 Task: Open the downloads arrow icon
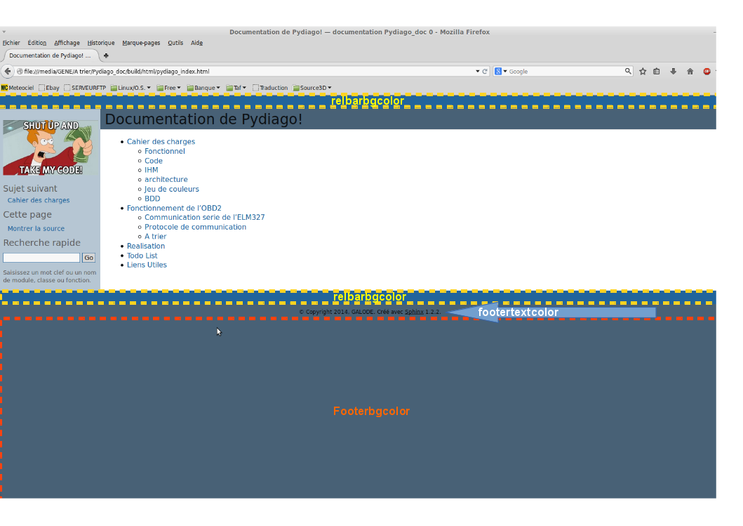click(x=673, y=71)
